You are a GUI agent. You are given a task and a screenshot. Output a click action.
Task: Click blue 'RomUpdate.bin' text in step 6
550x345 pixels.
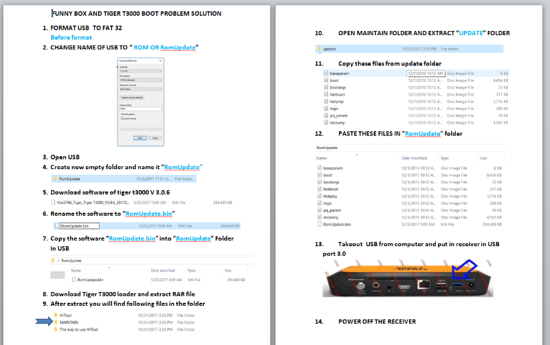[x=148, y=214]
